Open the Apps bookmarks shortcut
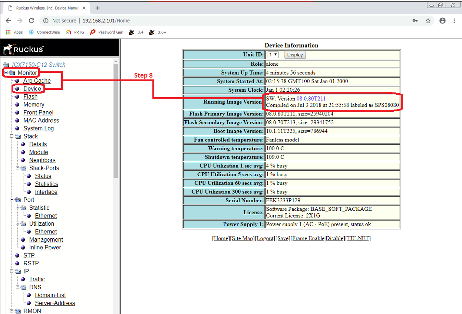 click(x=14, y=32)
